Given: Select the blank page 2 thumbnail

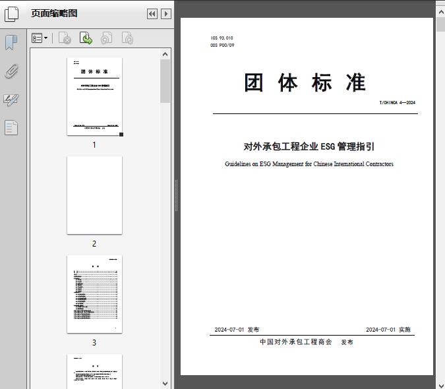Looking at the screenshot, I should (94, 195).
